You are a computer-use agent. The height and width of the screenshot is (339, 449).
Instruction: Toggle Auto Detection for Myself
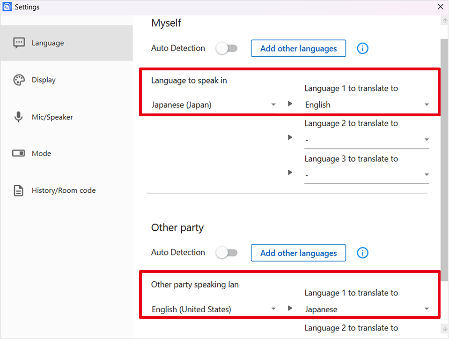[x=227, y=48]
